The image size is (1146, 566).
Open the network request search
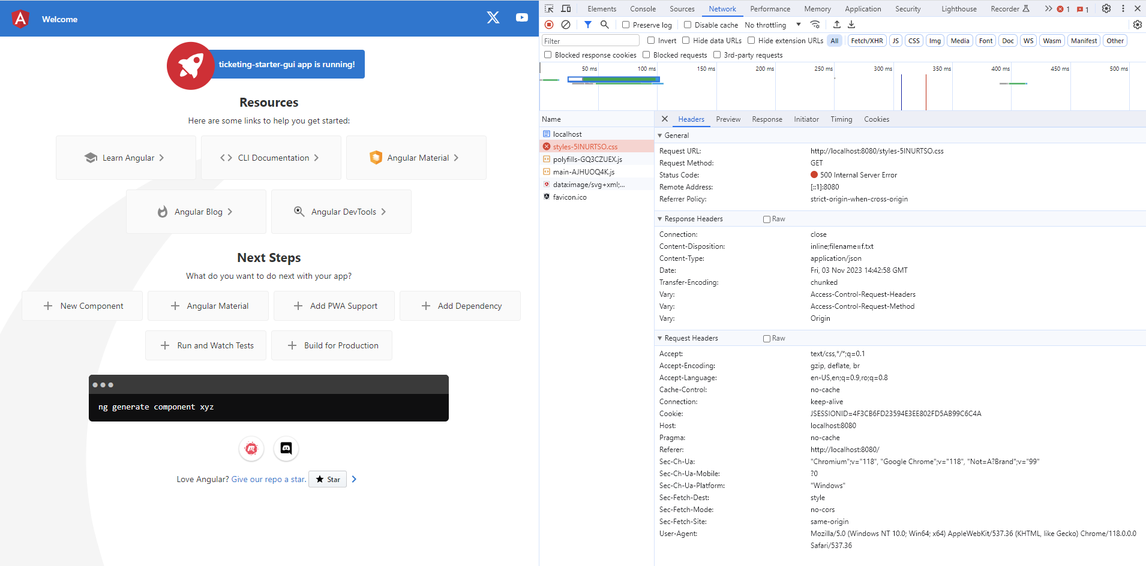(x=604, y=25)
